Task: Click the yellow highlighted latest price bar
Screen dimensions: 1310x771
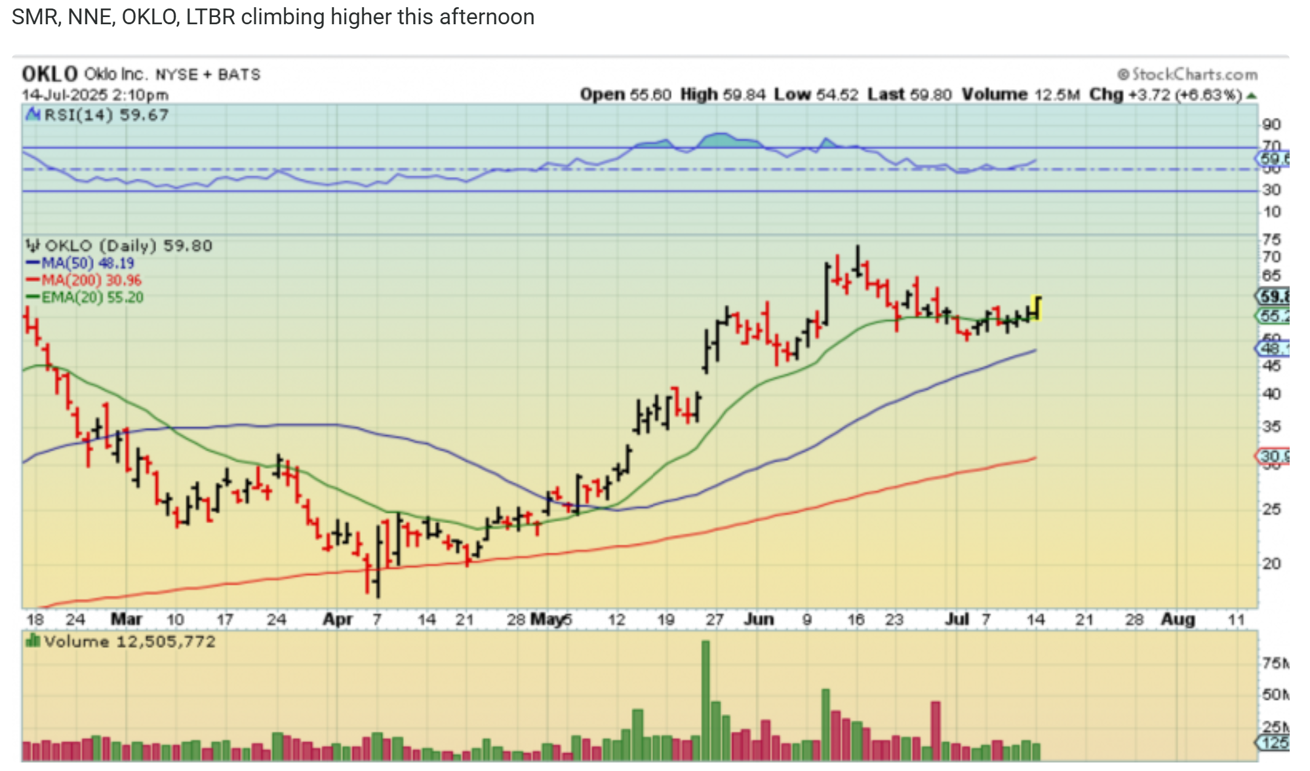Action: click(1036, 308)
